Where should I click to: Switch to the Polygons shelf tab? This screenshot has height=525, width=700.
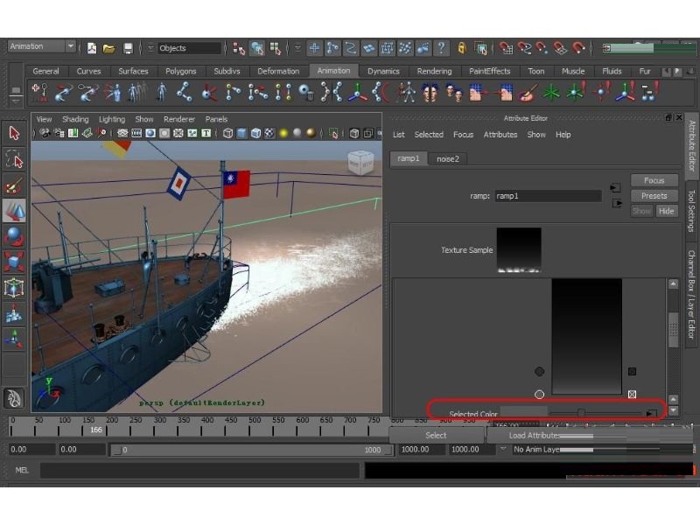tap(181, 71)
